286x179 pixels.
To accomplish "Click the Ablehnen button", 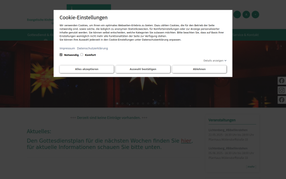I will click(199, 69).
